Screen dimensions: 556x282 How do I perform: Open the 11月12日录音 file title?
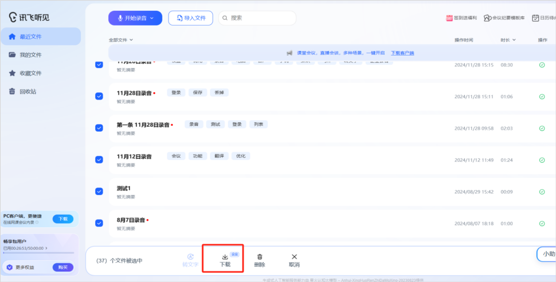coord(134,157)
